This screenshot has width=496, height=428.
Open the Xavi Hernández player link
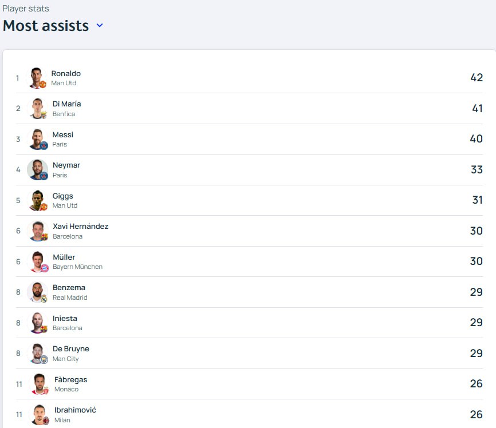click(x=80, y=227)
